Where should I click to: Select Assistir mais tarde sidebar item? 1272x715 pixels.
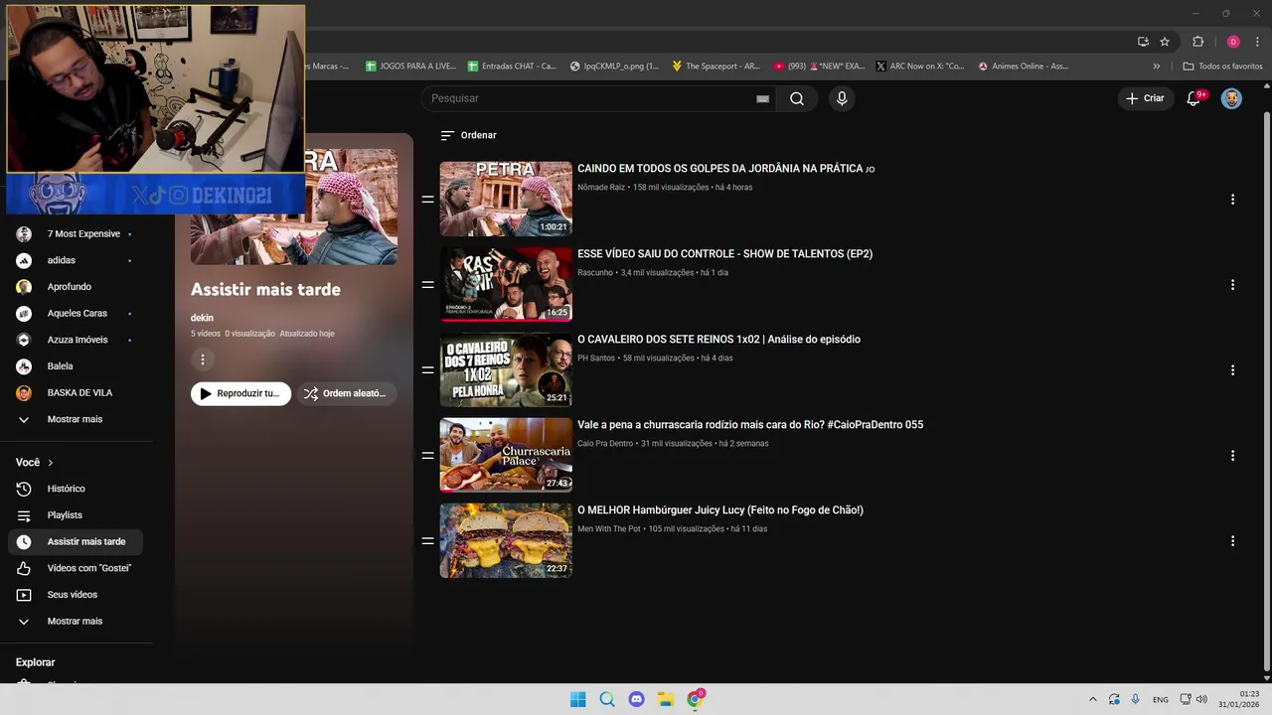click(x=76, y=542)
